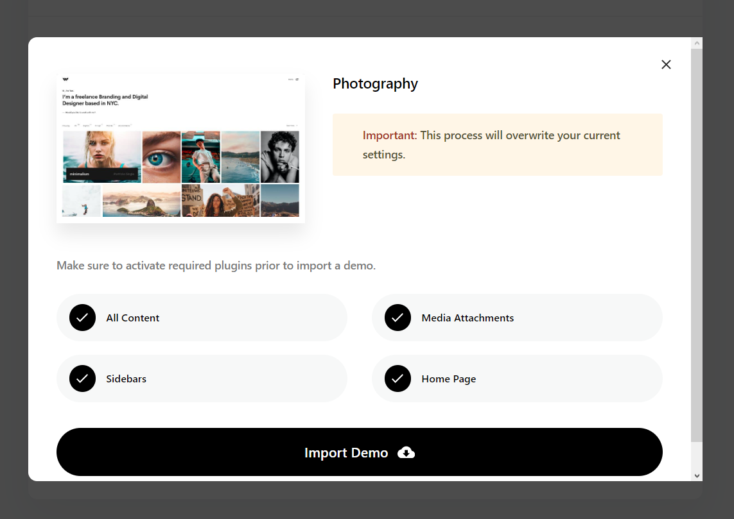Click the dialog's vertical scrollbar thumb
The height and width of the screenshot is (519, 734).
point(697,244)
